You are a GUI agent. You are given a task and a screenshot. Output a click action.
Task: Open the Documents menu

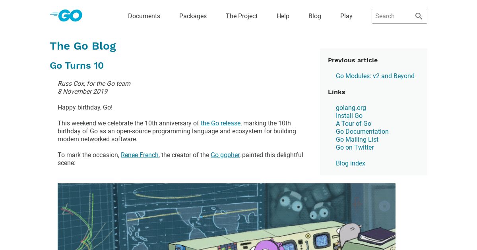coord(144,16)
